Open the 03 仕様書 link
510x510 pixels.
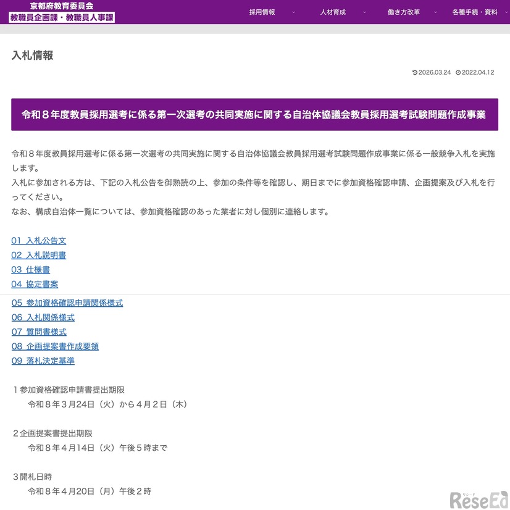30,269
